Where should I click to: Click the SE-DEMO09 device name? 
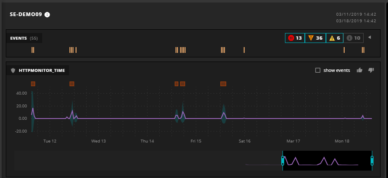[x=26, y=15]
